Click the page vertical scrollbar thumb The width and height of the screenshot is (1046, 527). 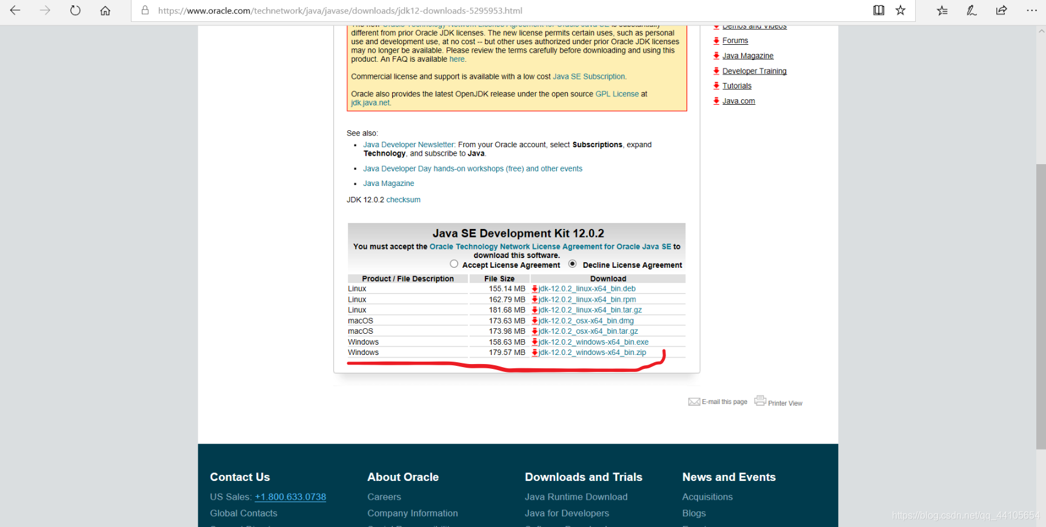(x=1041, y=306)
